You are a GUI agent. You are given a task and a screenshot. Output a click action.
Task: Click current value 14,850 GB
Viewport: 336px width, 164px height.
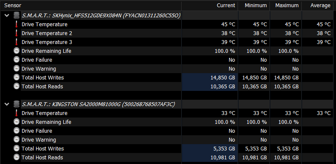[x=223, y=78]
